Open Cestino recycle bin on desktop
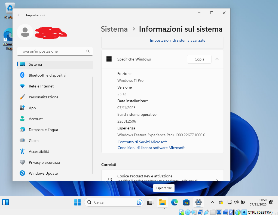The width and height of the screenshot is (278, 215). tap(9, 11)
